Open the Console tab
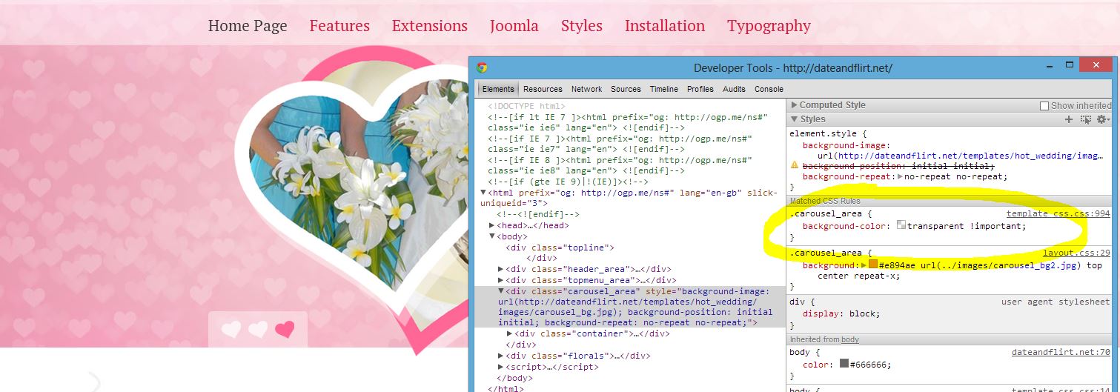This screenshot has height=392, width=1120. [x=769, y=89]
